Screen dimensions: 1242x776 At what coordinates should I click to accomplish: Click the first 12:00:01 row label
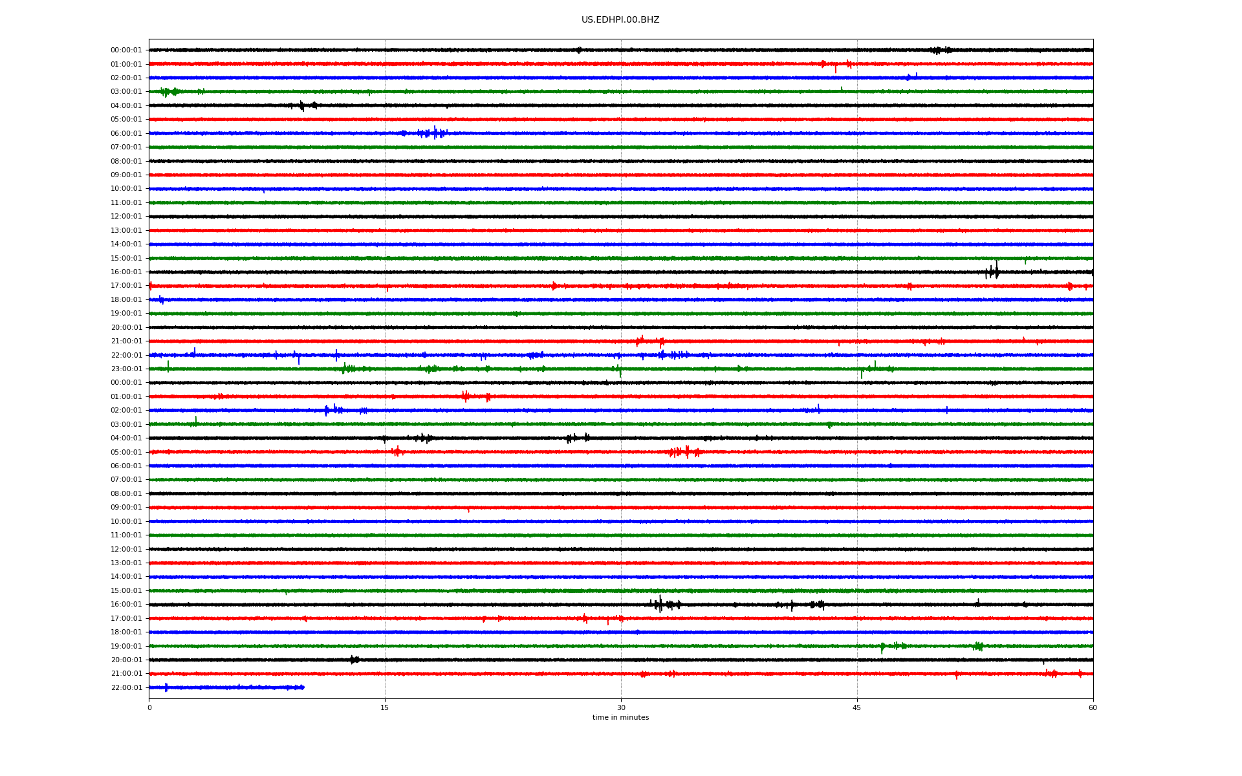pyautogui.click(x=126, y=217)
